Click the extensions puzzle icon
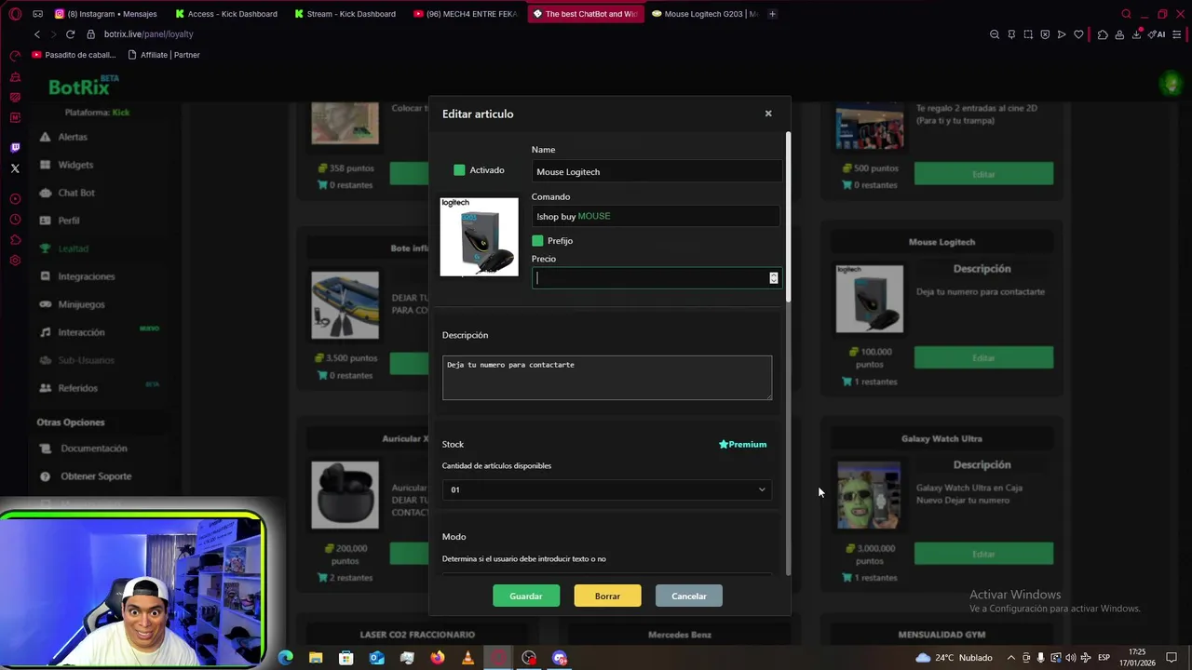The image size is (1192, 670). [1103, 34]
